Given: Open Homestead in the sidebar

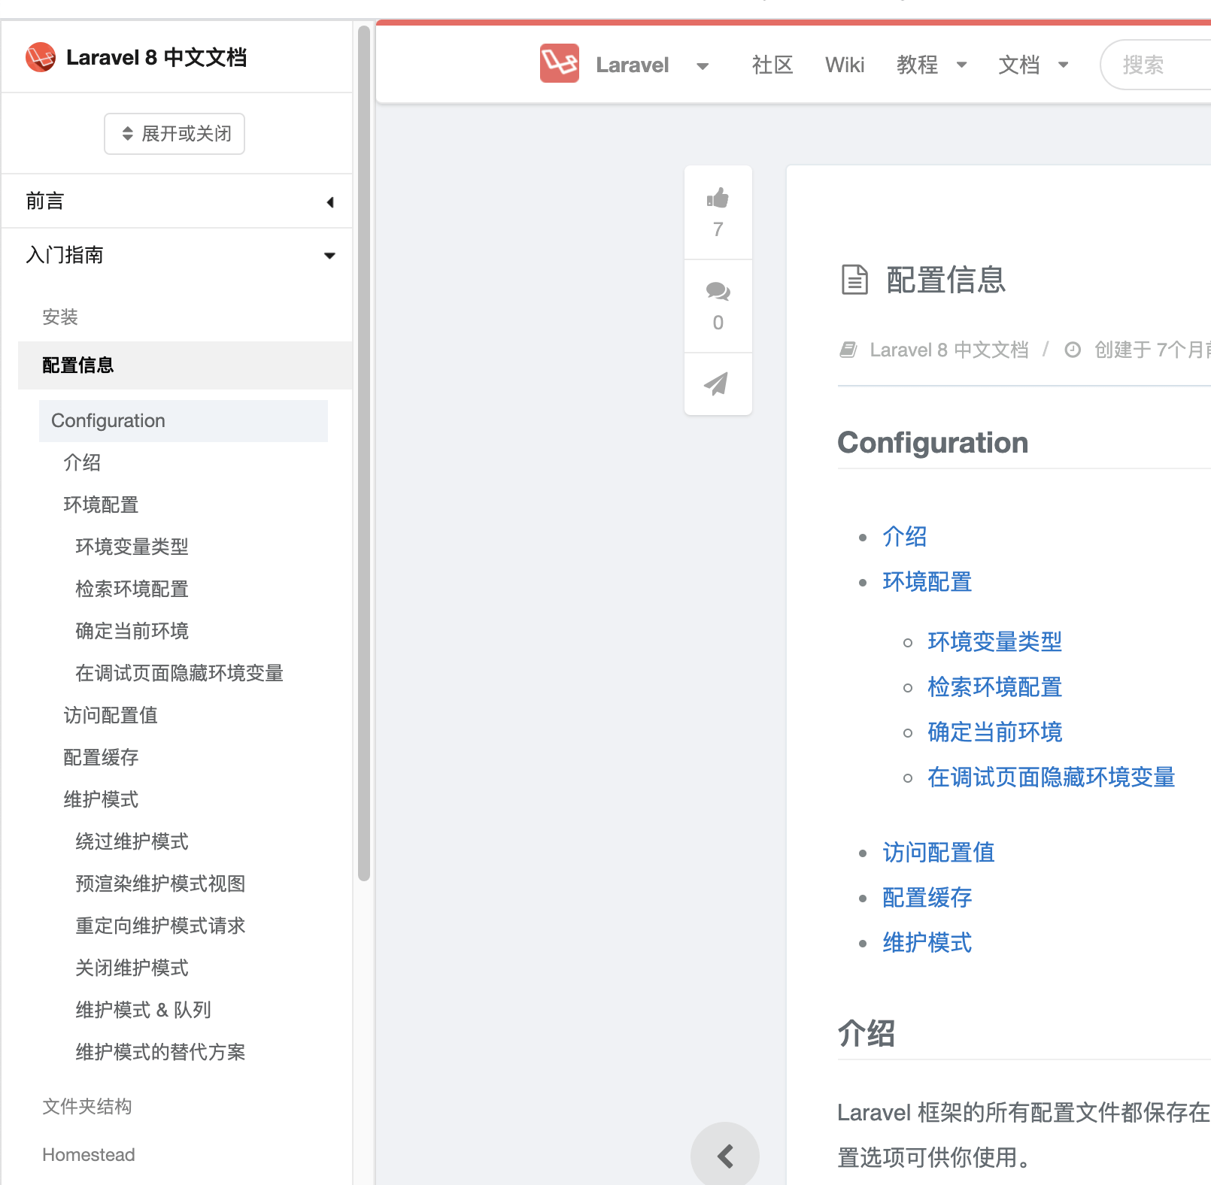Looking at the screenshot, I should [x=89, y=1154].
